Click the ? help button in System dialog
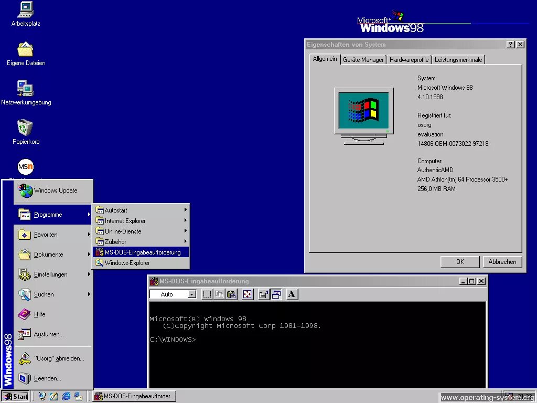This screenshot has width=537, height=403. pyautogui.click(x=510, y=45)
